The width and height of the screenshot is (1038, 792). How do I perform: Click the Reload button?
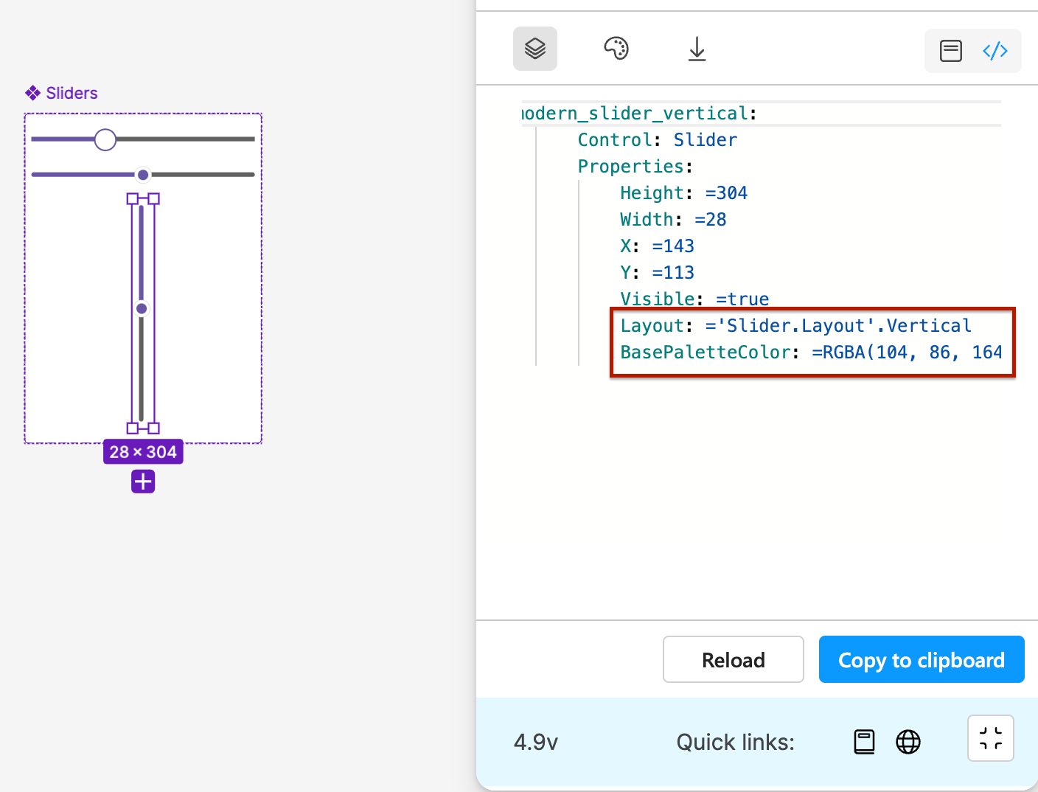(x=734, y=659)
